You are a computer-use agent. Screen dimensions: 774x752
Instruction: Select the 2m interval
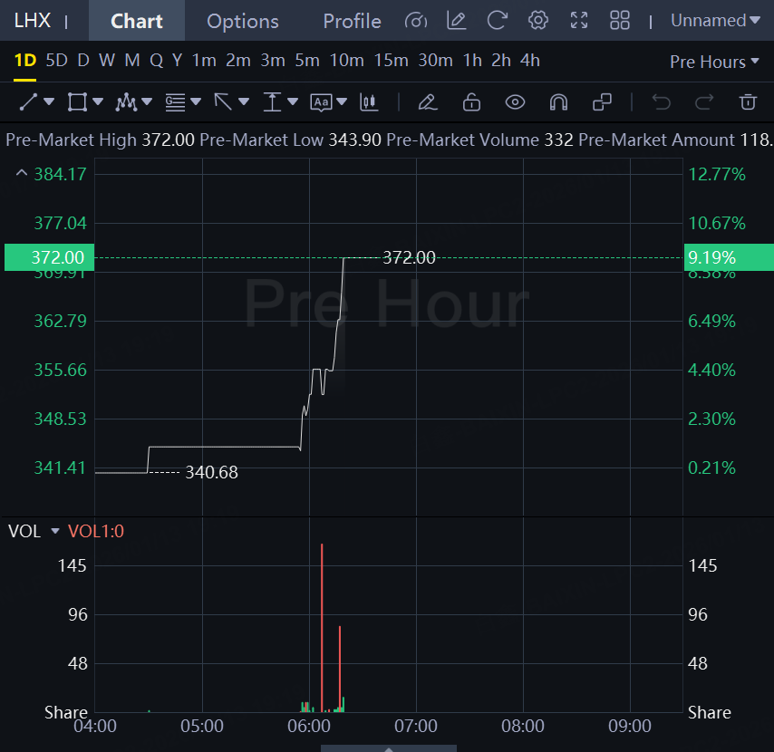(238, 61)
